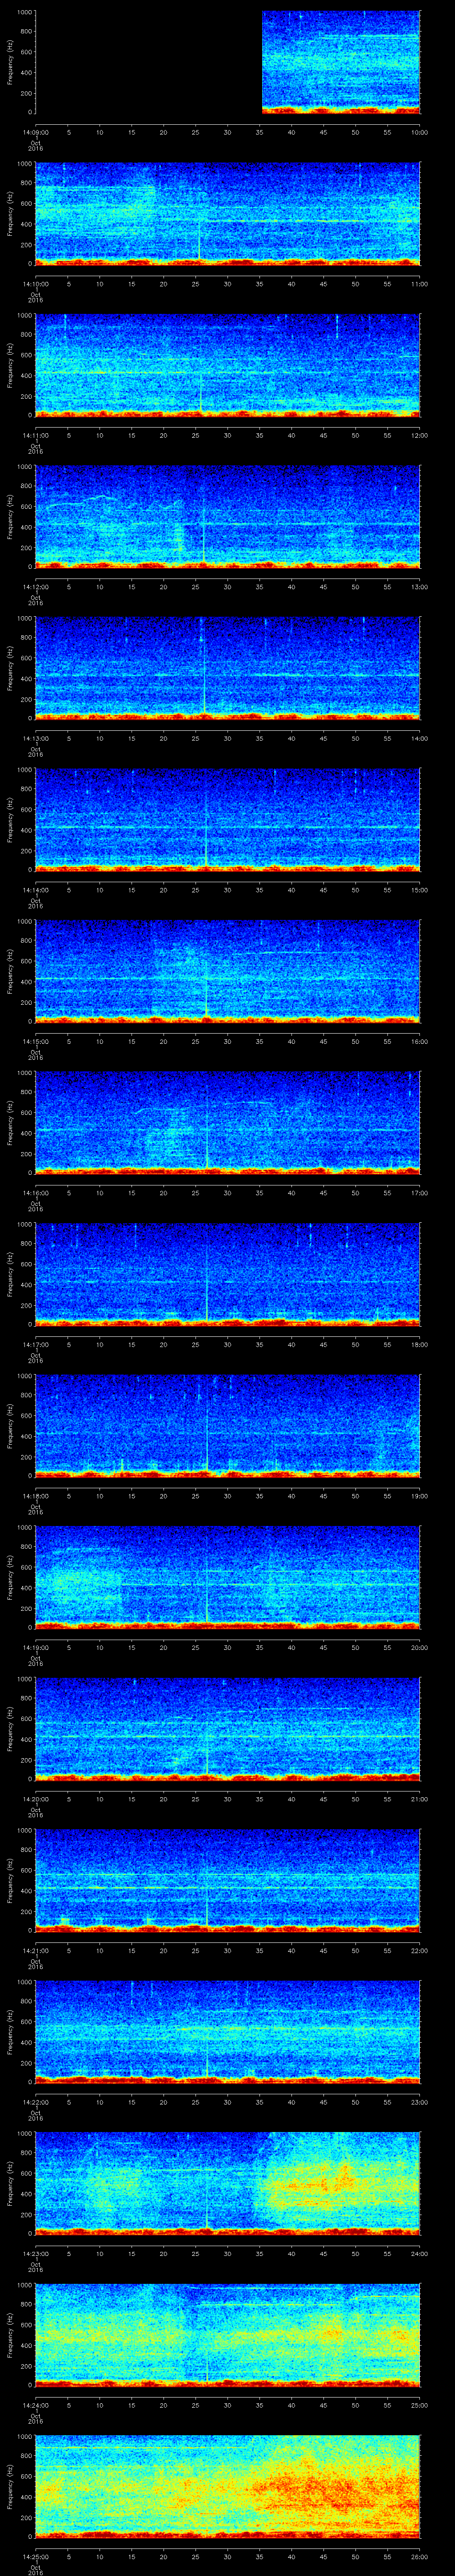Viewport: 455px width, 2576px height.
Task: Click 'Frequency (Hz)' label of the 14:09:00 panel
Action: (10, 62)
